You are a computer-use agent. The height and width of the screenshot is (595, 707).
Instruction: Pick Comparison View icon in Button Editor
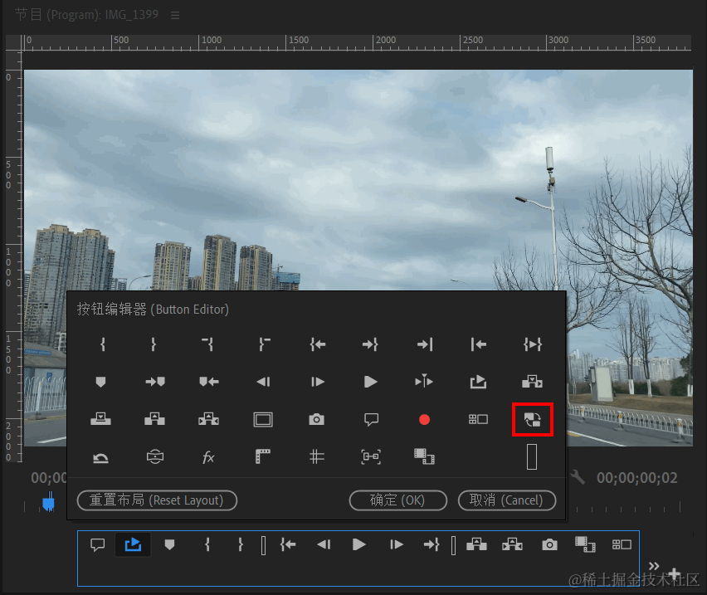(424, 456)
